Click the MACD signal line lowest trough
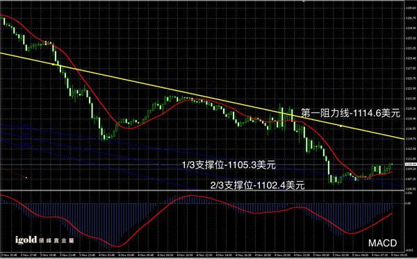This screenshot has width=417, height=259. 116,247
